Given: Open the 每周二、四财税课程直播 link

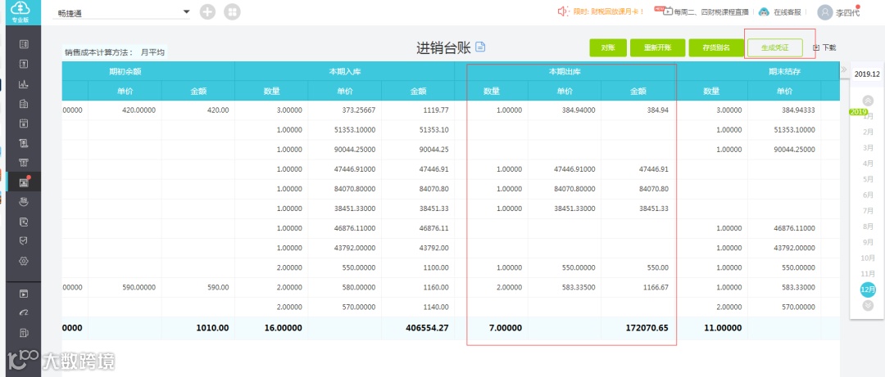Looking at the screenshot, I should point(711,11).
